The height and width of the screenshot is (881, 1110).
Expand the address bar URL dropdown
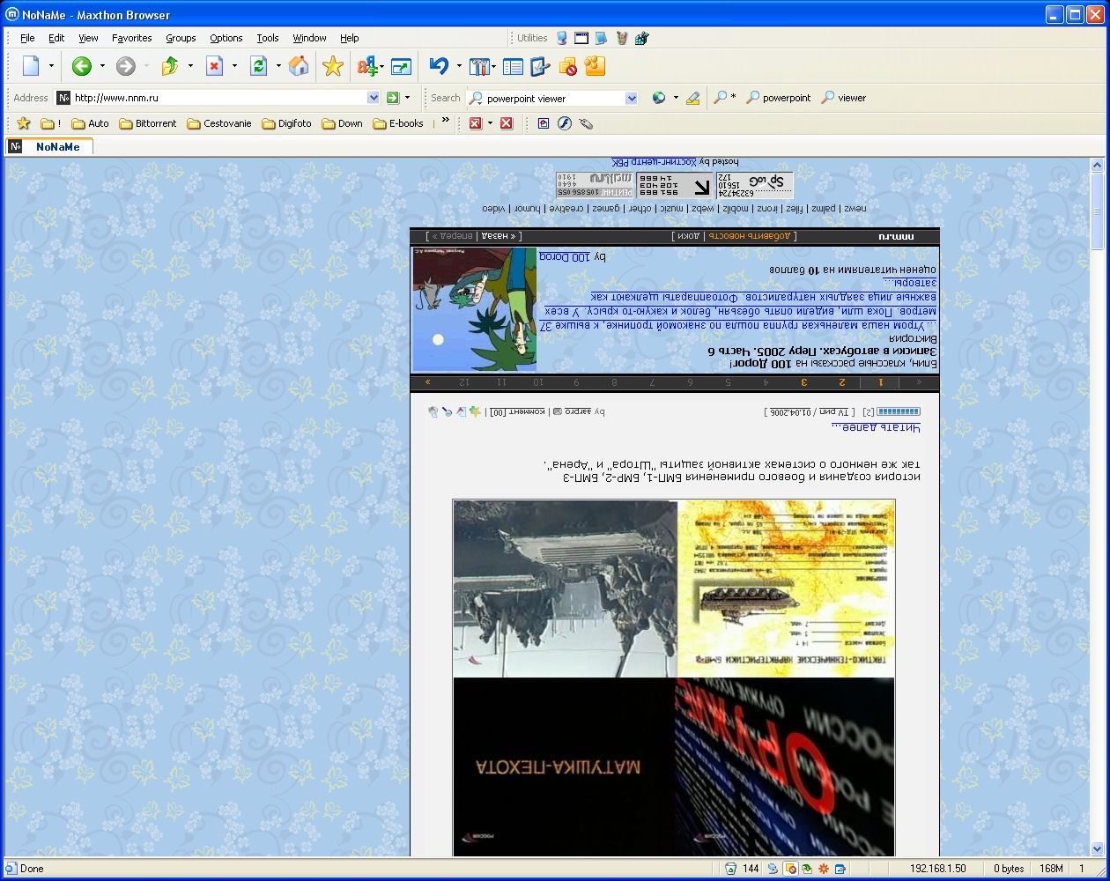(x=373, y=98)
